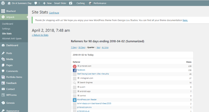Switch to All time range
This screenshot has width=209, height=112.
pyautogui.click(x=105, y=47)
